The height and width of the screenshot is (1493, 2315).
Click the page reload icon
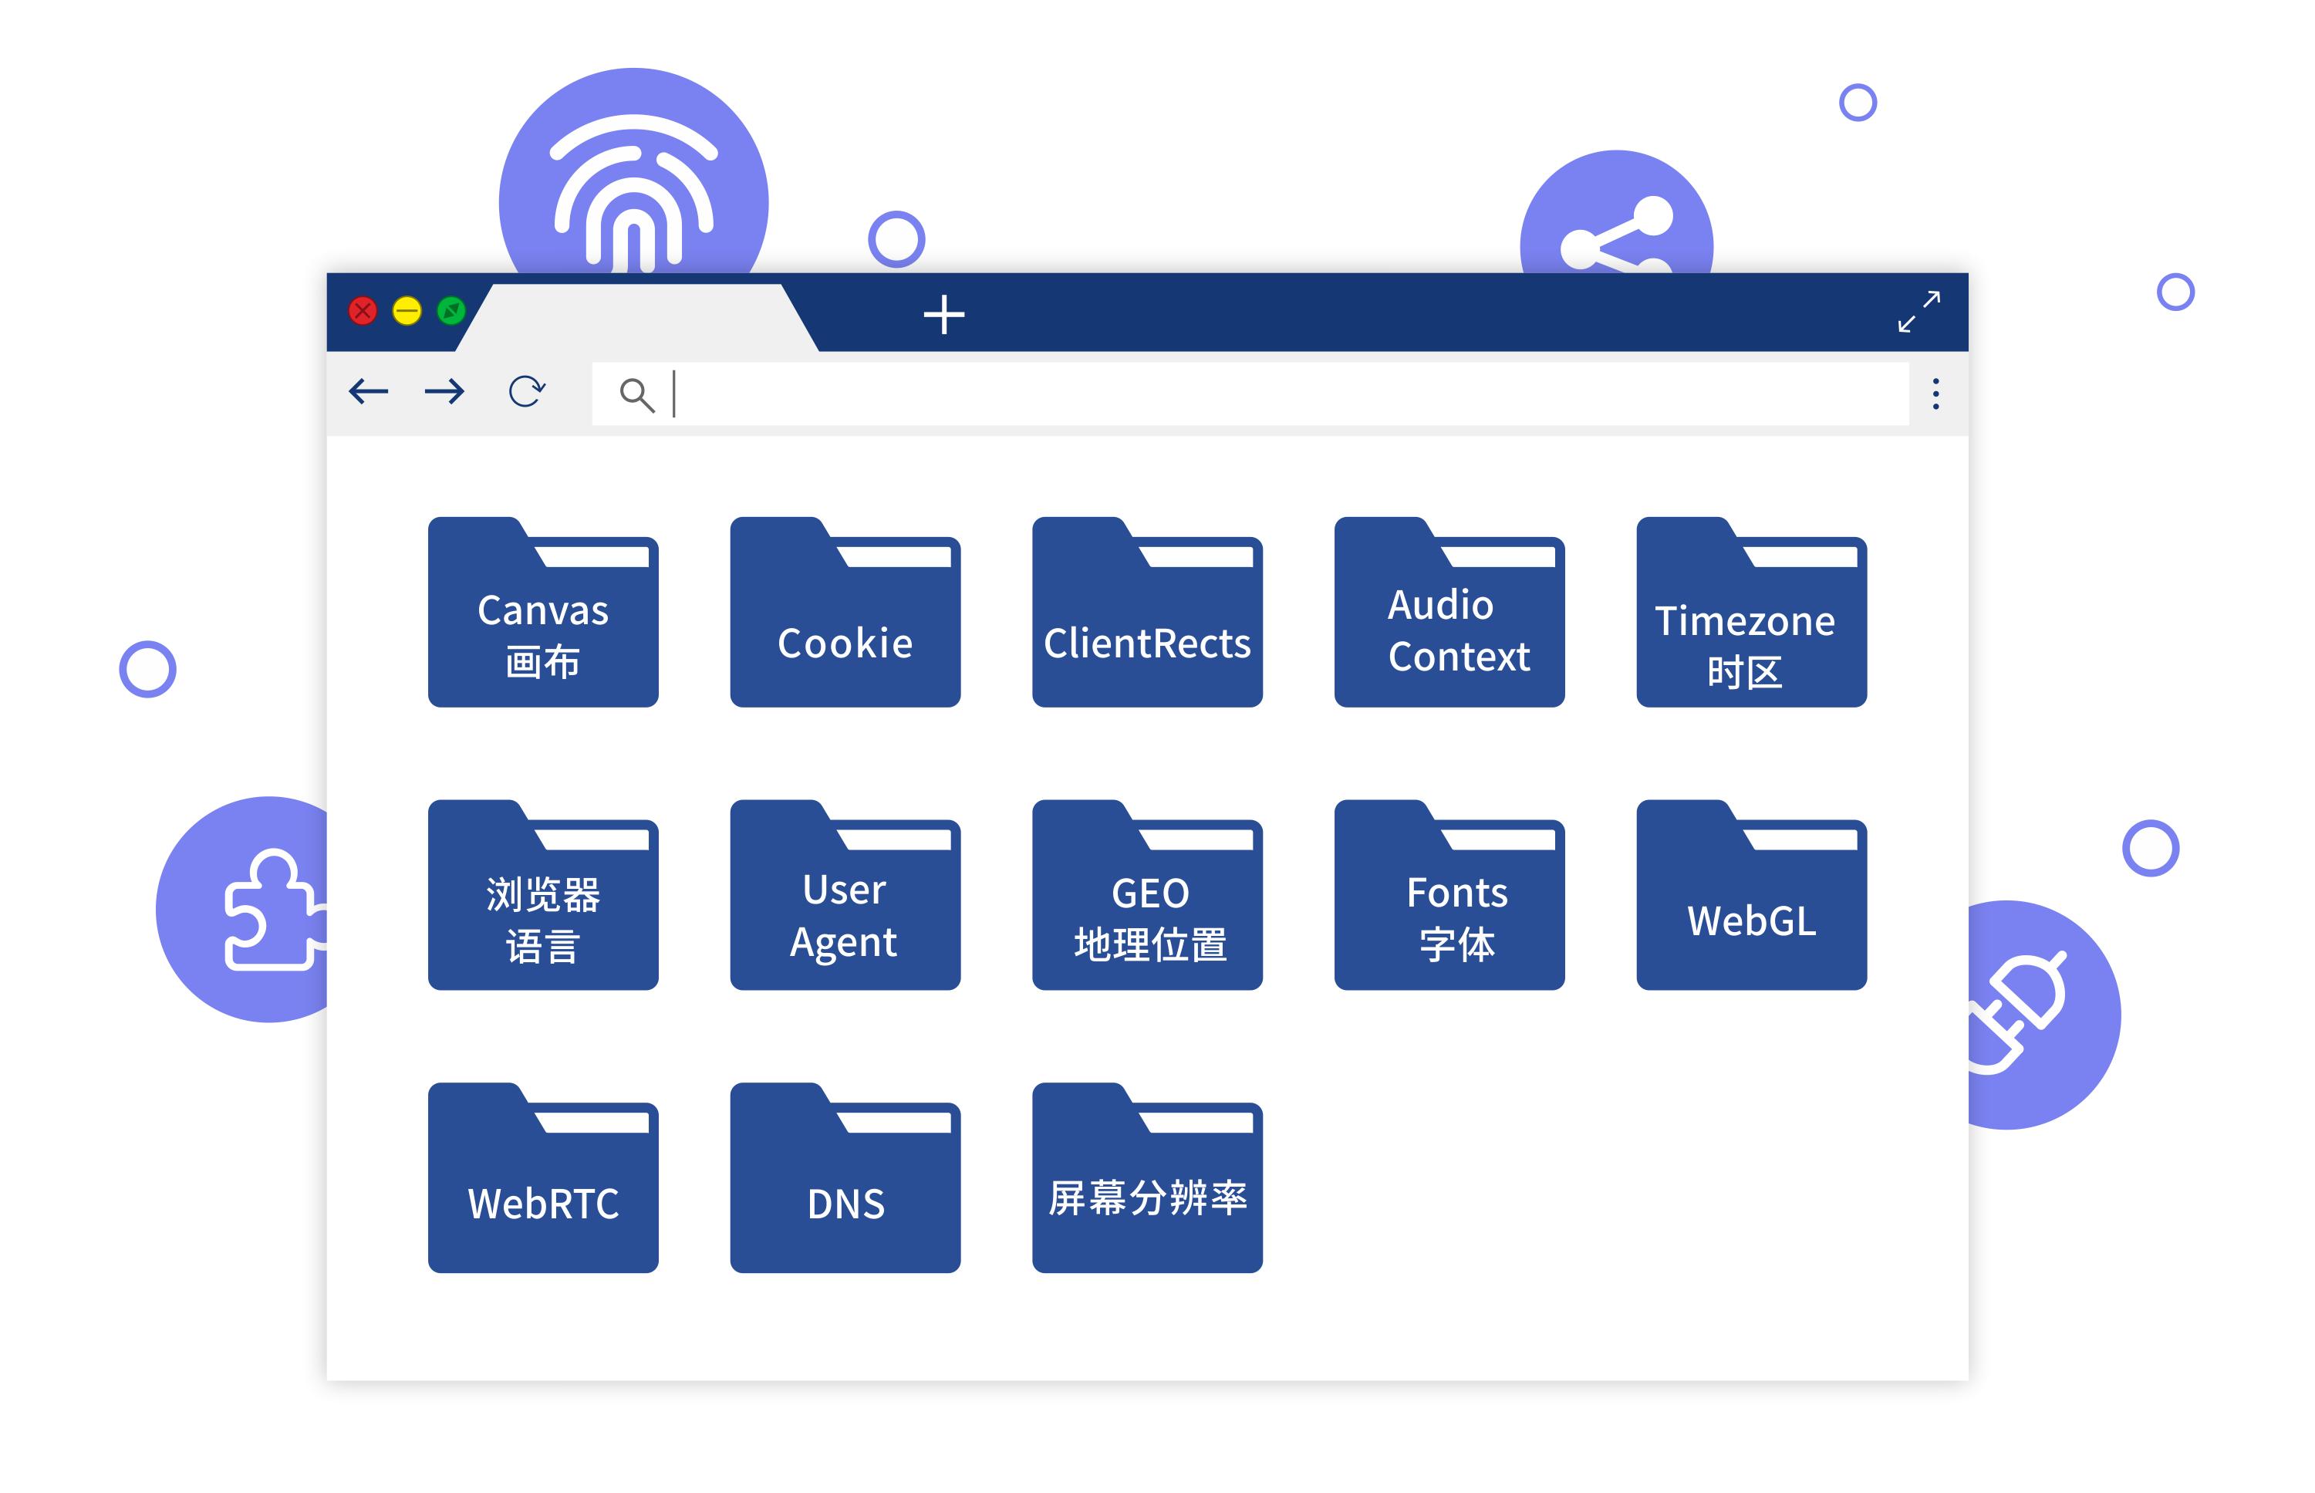(526, 392)
